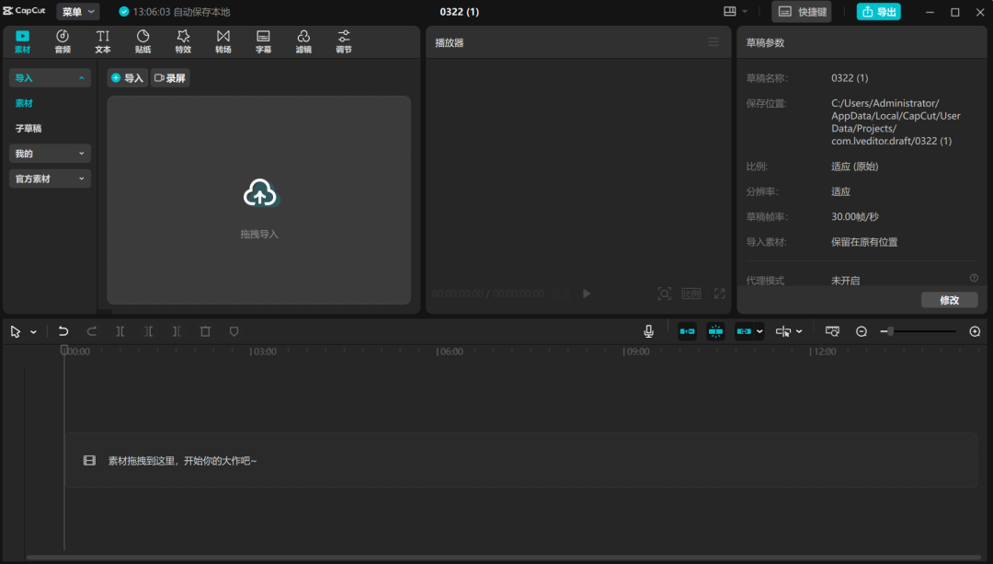Image resolution: width=993 pixels, height=564 pixels.
Task: Expand the layout options arrow
Action: click(x=745, y=11)
